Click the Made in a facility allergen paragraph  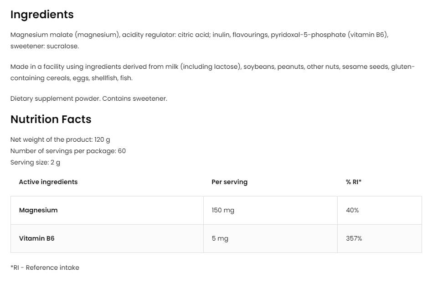click(212, 72)
